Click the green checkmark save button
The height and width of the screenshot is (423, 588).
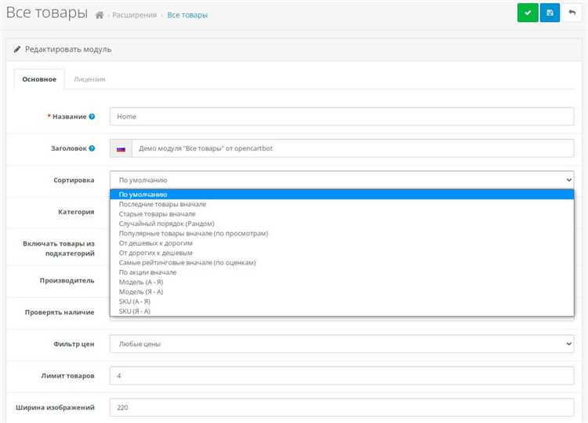coord(528,13)
